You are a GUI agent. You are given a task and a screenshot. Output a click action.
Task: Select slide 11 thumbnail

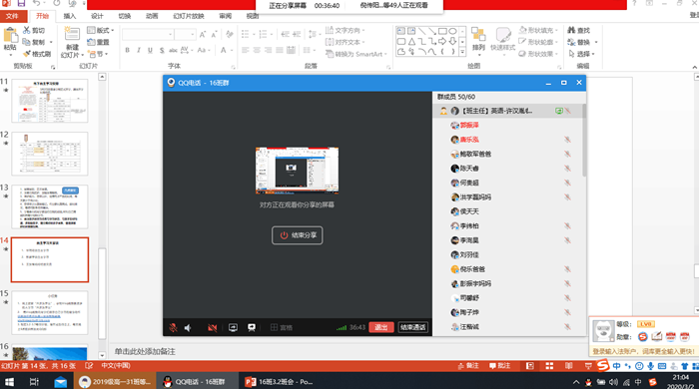[50, 101]
